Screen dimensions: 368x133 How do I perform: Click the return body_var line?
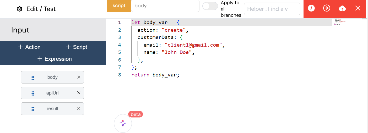(x=155, y=75)
